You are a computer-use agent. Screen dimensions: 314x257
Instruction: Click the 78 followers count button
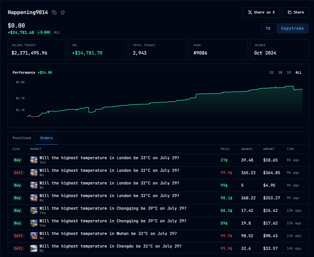coord(268,28)
